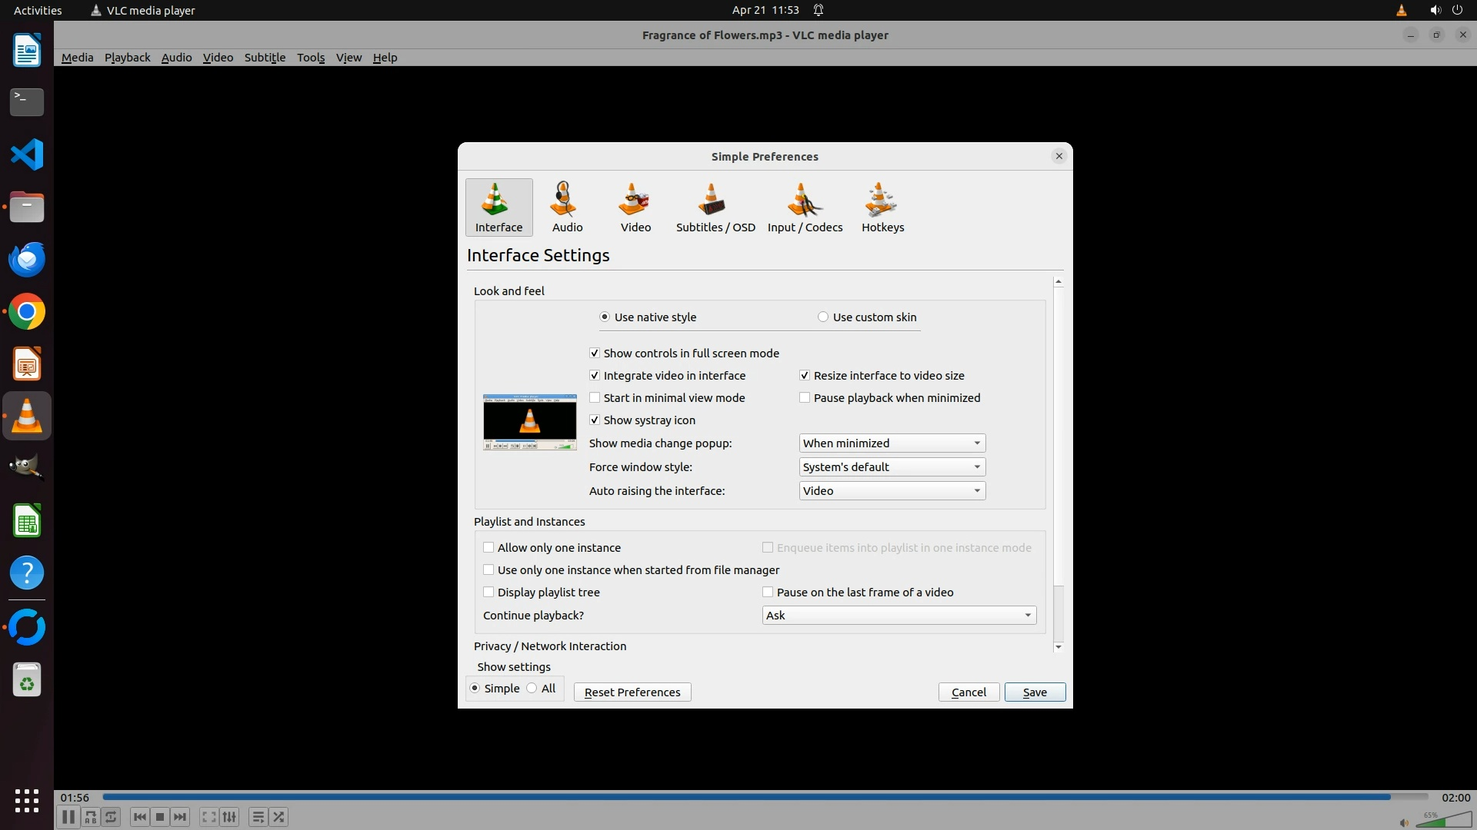Click the A-B loop button
Image resolution: width=1477 pixels, height=830 pixels.
coord(91,817)
